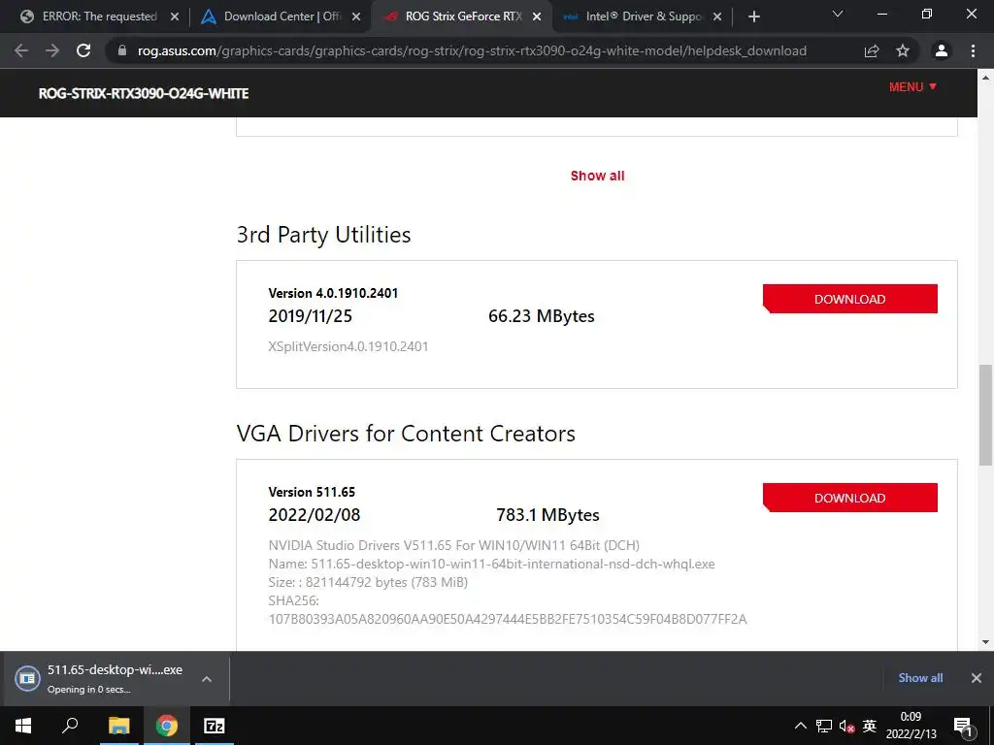Open network status tray icon

click(x=824, y=726)
